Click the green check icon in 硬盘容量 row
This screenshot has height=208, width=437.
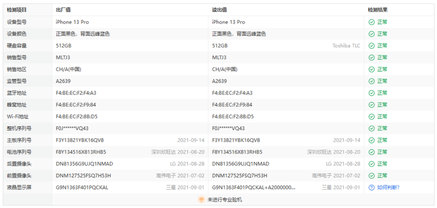click(371, 46)
